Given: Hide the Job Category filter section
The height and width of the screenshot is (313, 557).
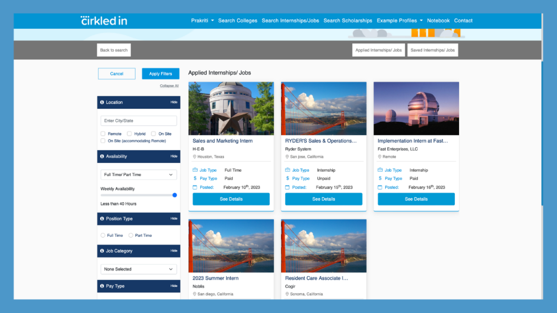Looking at the screenshot, I should (x=174, y=251).
